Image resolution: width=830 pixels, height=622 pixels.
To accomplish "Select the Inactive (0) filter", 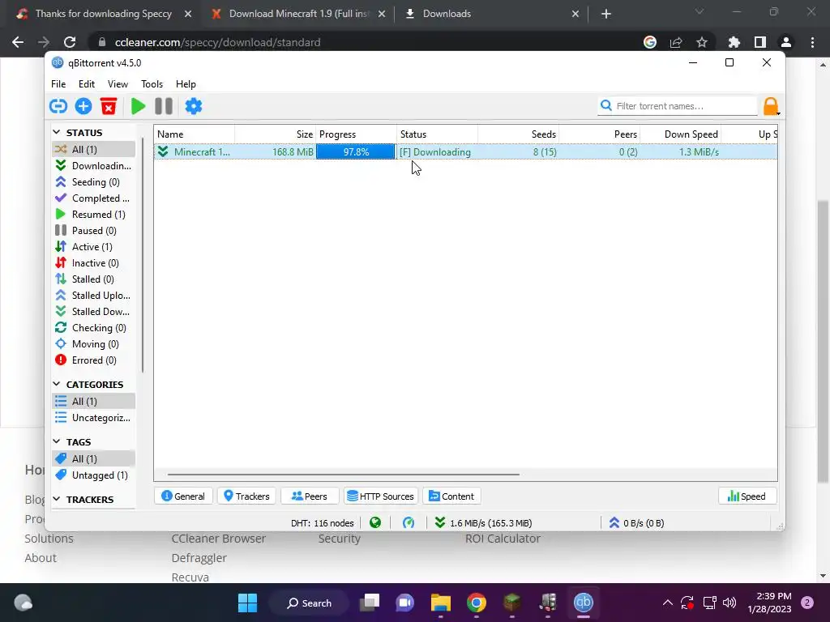I will pos(94,263).
